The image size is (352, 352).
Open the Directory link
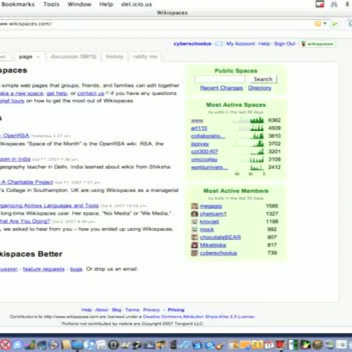point(260,88)
